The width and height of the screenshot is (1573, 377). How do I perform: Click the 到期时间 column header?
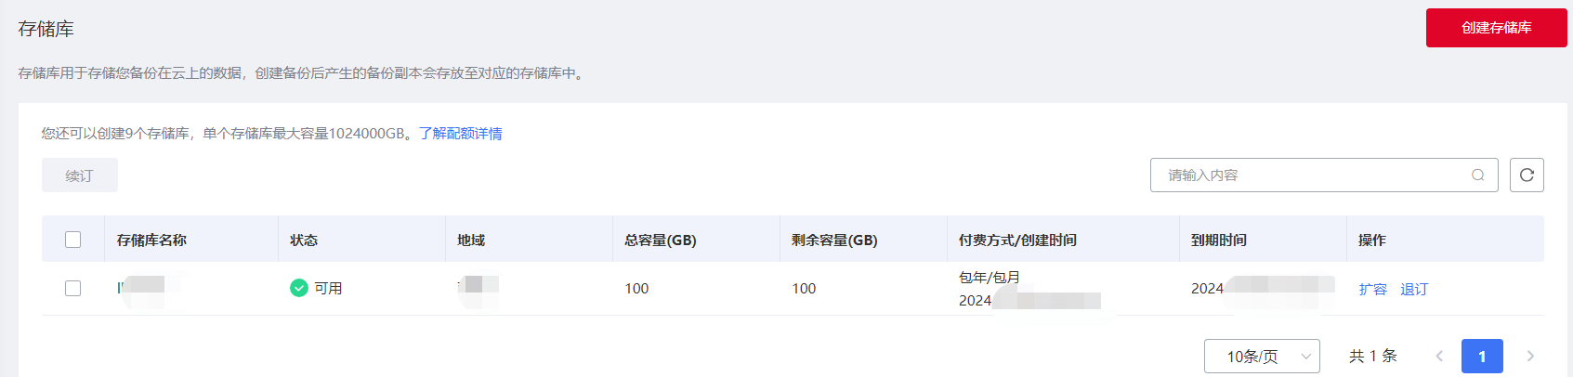click(1219, 240)
